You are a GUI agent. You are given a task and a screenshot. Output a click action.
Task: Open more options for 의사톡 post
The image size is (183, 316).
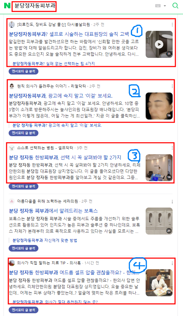pos(172,263)
